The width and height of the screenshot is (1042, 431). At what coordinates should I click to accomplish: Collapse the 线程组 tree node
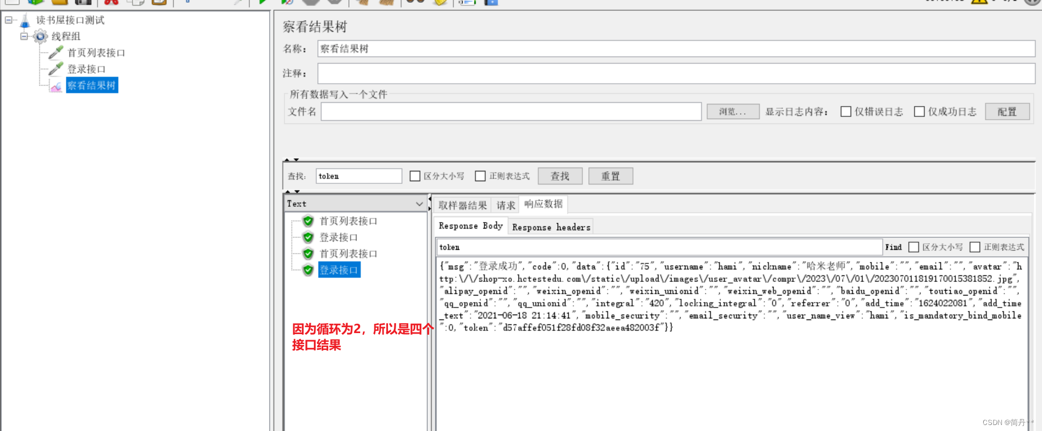(x=24, y=36)
